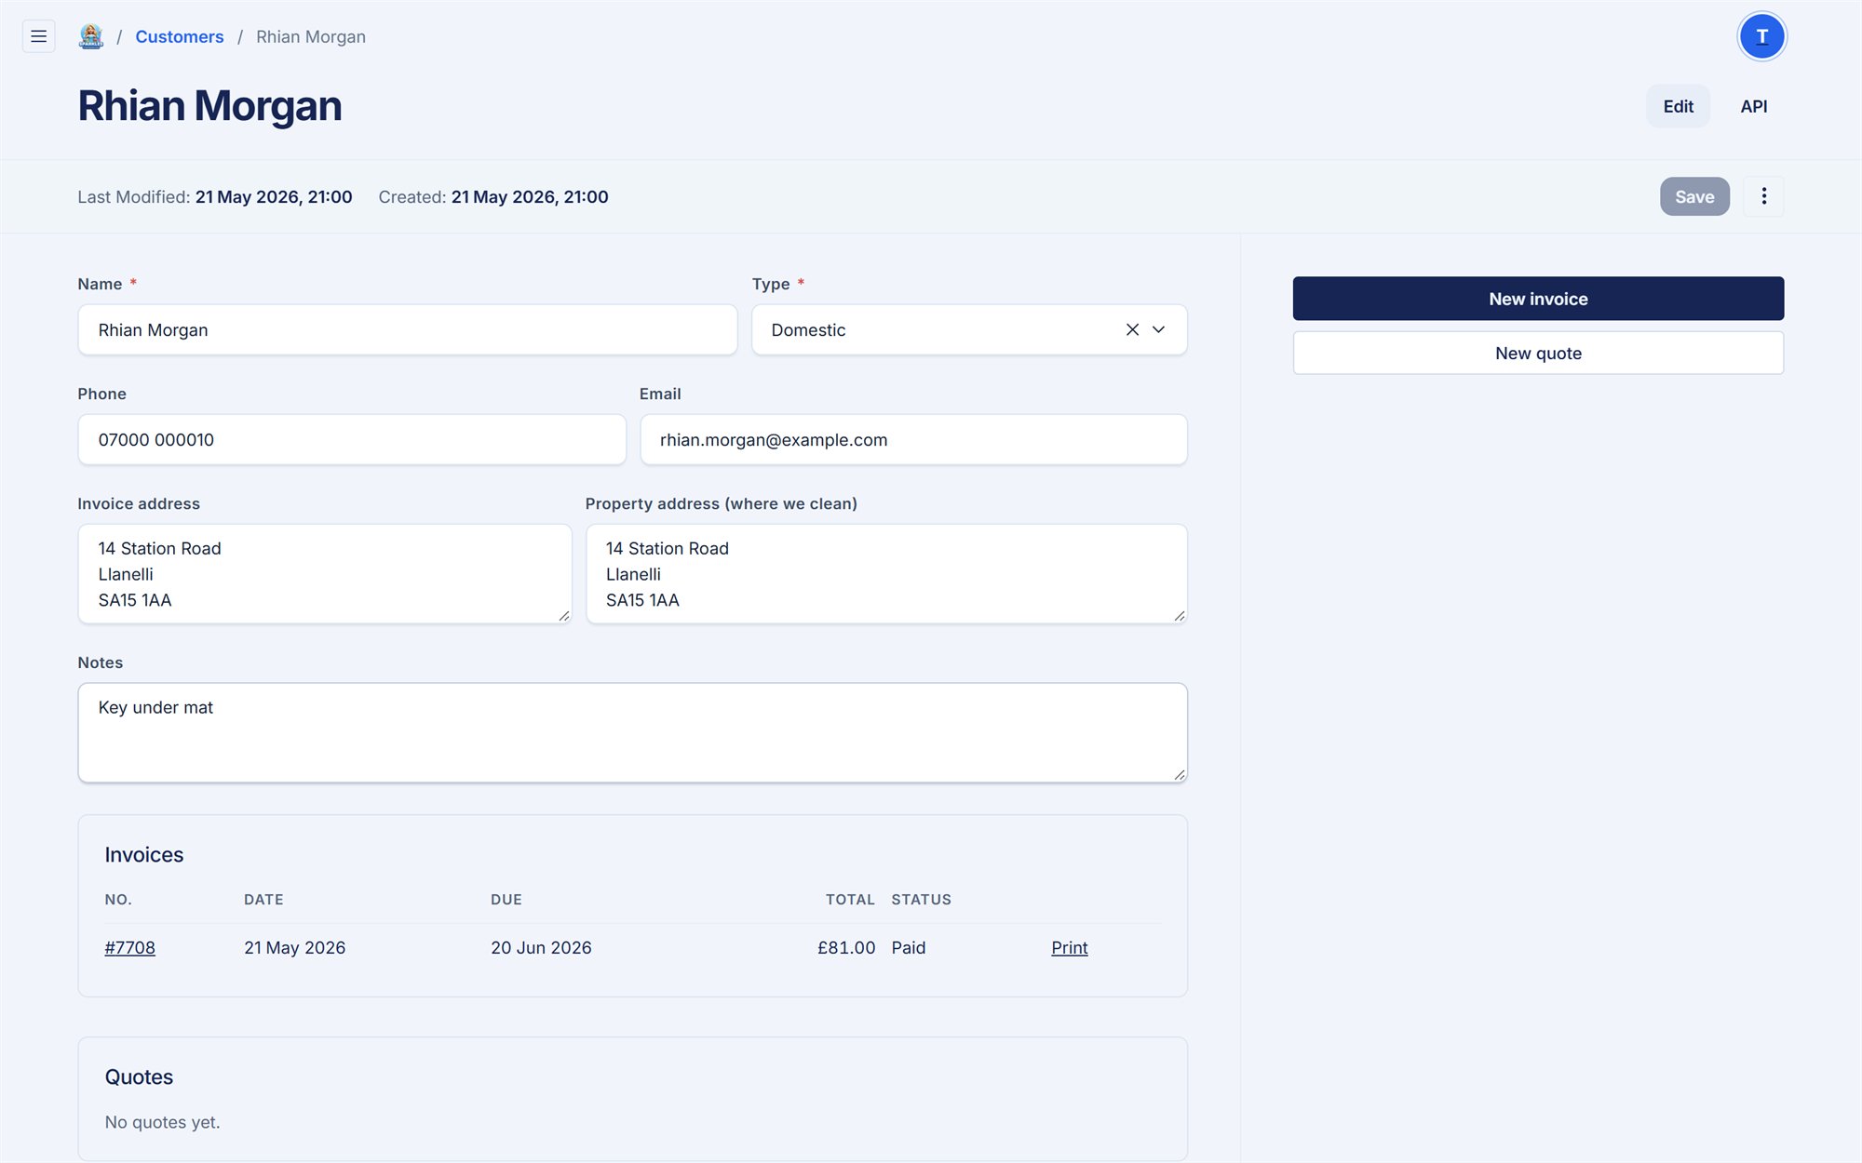Open invoice #7708 link
1862x1163 pixels.
129,947
